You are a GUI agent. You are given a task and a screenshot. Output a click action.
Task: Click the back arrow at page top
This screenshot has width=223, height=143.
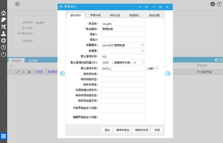[18, 4]
